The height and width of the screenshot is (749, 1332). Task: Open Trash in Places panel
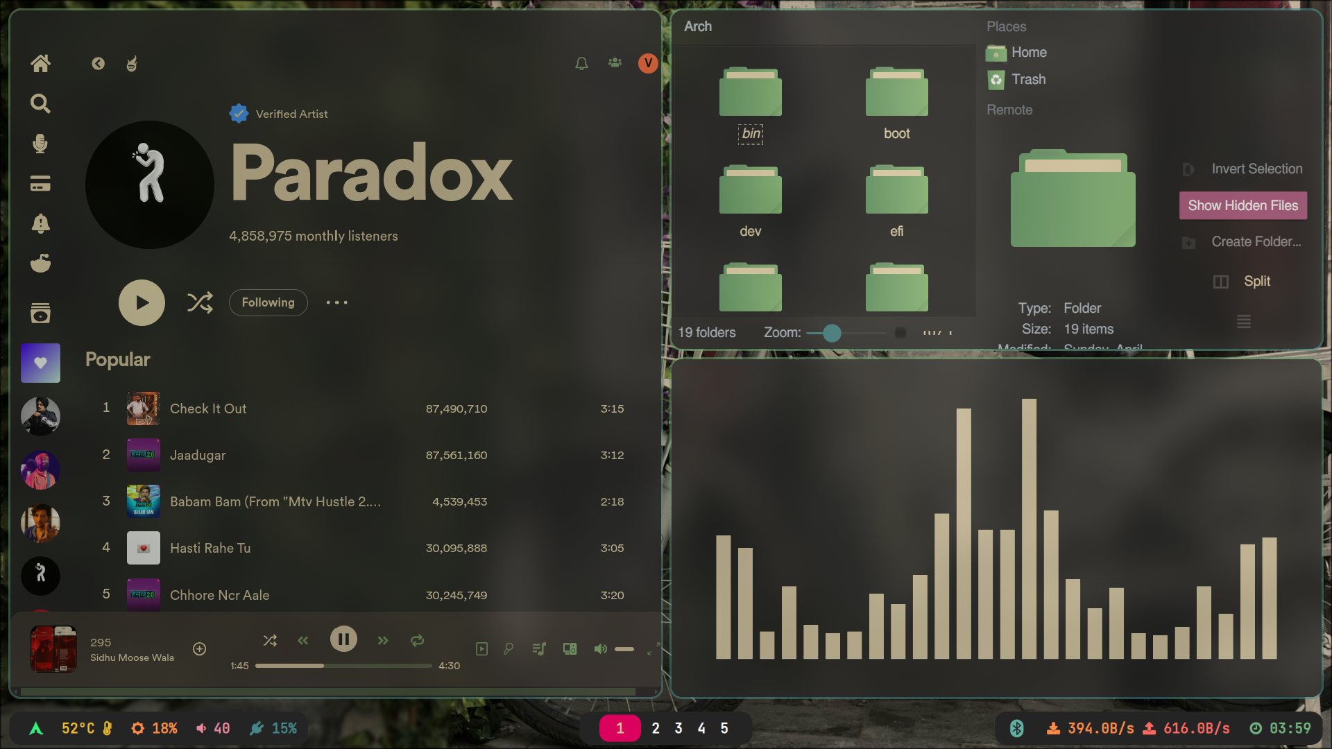point(1016,80)
